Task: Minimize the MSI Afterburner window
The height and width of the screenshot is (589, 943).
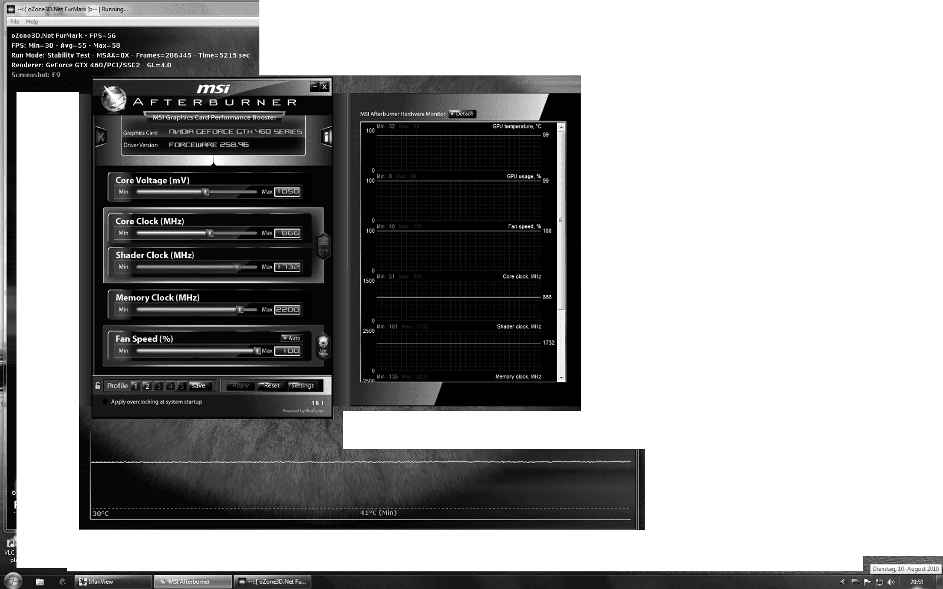Action: (315, 87)
